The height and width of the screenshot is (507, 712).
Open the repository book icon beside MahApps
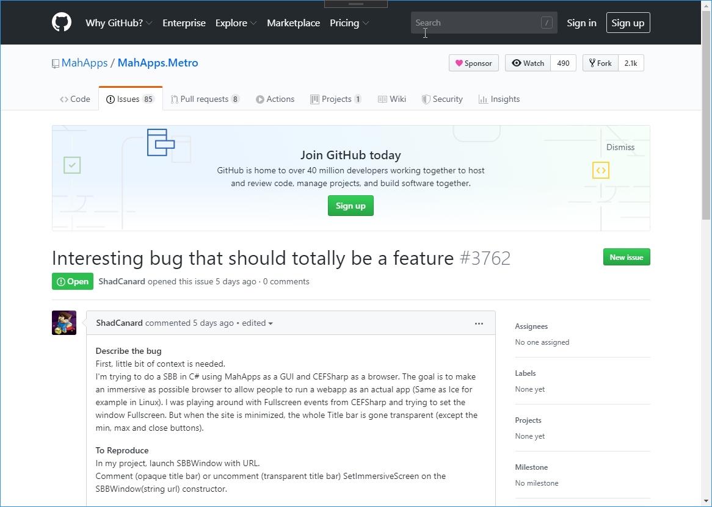coord(56,63)
